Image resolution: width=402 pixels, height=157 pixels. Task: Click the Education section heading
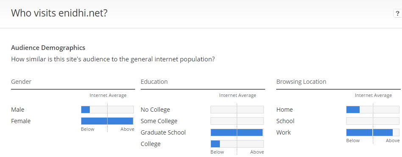tap(154, 82)
